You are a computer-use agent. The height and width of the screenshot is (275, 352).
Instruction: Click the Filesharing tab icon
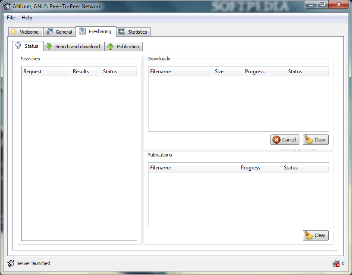point(82,31)
